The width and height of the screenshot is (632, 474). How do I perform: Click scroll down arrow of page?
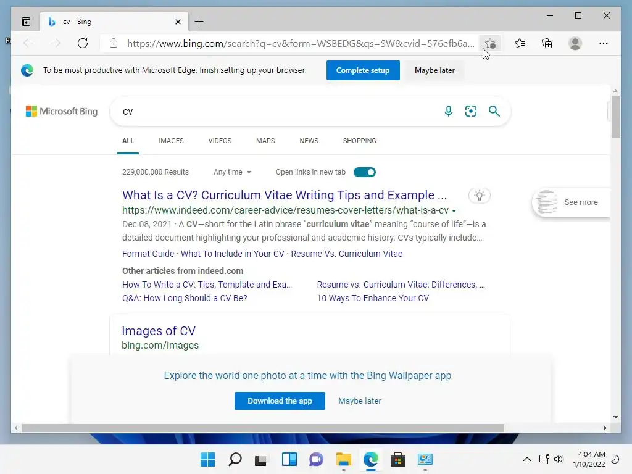pyautogui.click(x=615, y=417)
